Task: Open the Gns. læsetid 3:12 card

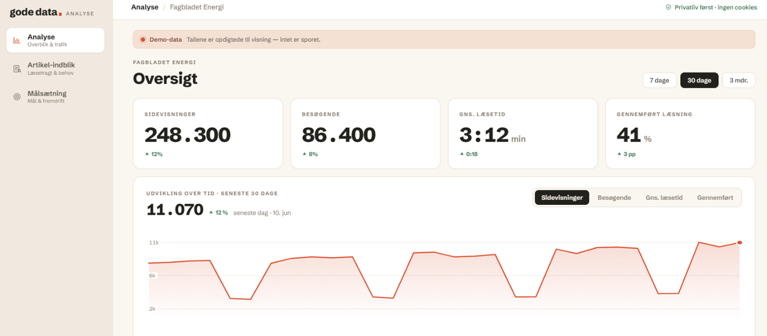Action: click(x=523, y=133)
